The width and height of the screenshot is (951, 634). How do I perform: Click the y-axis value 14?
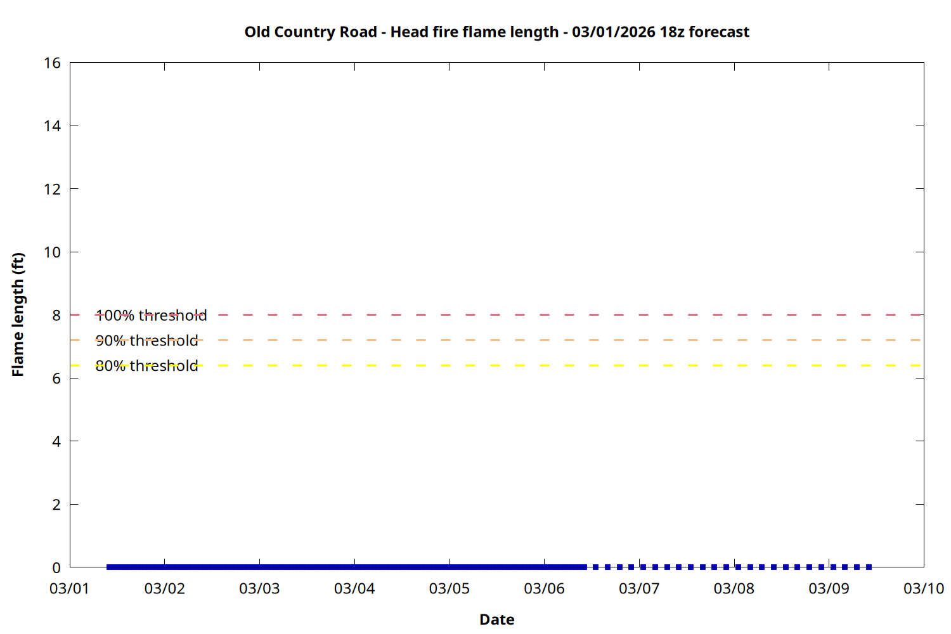point(52,126)
